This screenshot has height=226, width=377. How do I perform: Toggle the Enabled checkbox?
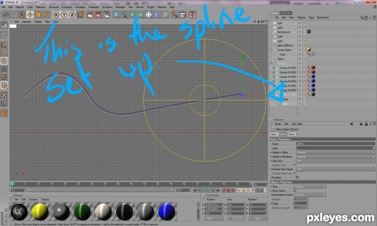click(297, 178)
